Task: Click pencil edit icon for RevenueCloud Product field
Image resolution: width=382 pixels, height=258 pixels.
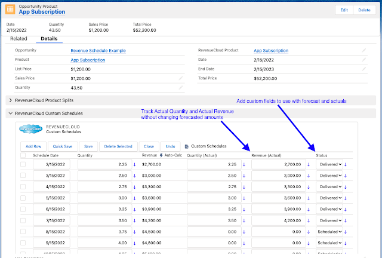Action: [x=363, y=50]
